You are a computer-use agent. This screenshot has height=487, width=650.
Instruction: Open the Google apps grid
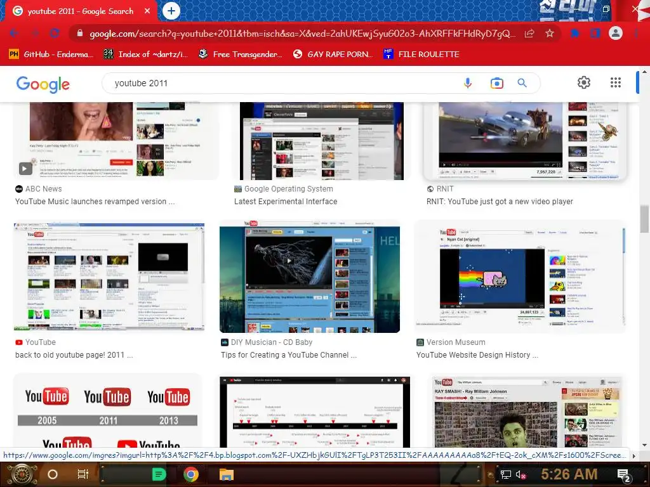point(616,82)
